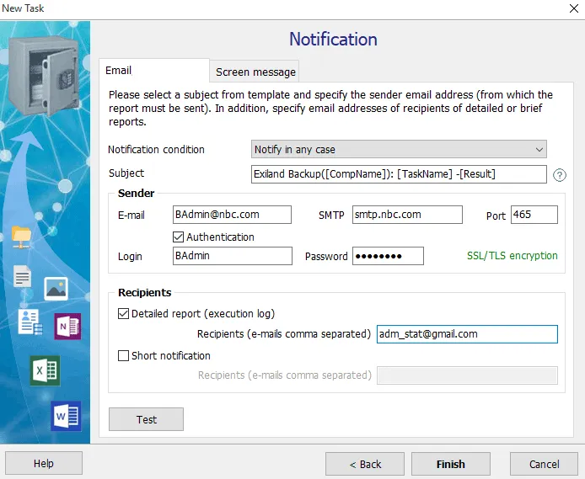
Task: Click the contact card icon in sidebar
Action: tap(30, 322)
